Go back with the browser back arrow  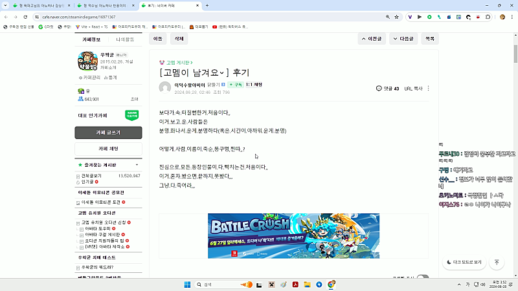[6, 17]
